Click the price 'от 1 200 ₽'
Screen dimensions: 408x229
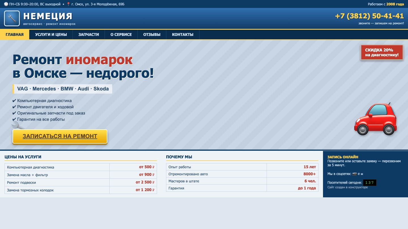click(x=145, y=190)
